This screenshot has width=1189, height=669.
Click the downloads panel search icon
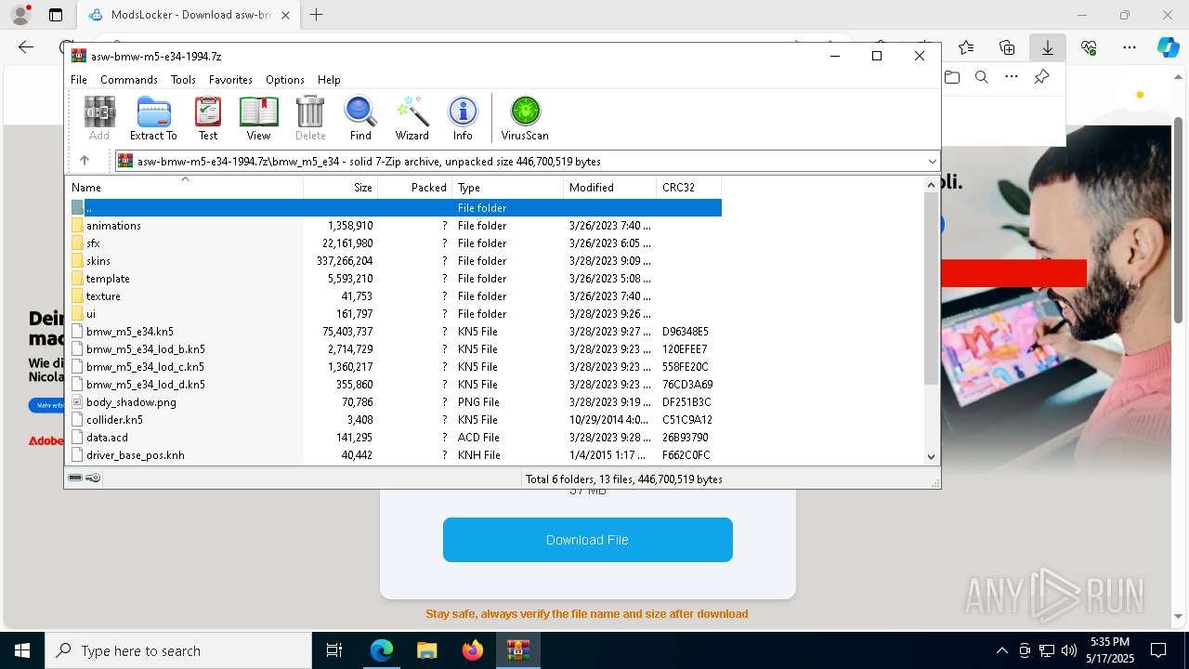coord(981,77)
